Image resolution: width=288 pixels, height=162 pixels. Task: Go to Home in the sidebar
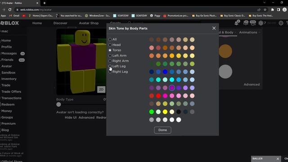[6, 40]
